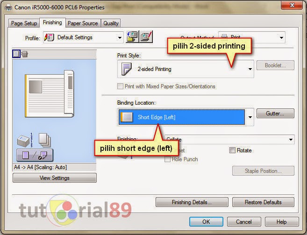
Task: Expand the Binding Location dropdown arrow
Action: click(250, 117)
